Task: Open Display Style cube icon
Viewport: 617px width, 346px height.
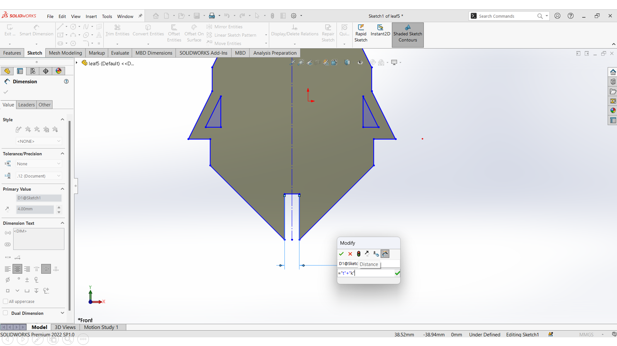Action: 347,62
